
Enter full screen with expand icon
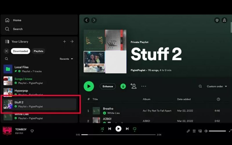[x=230, y=131]
